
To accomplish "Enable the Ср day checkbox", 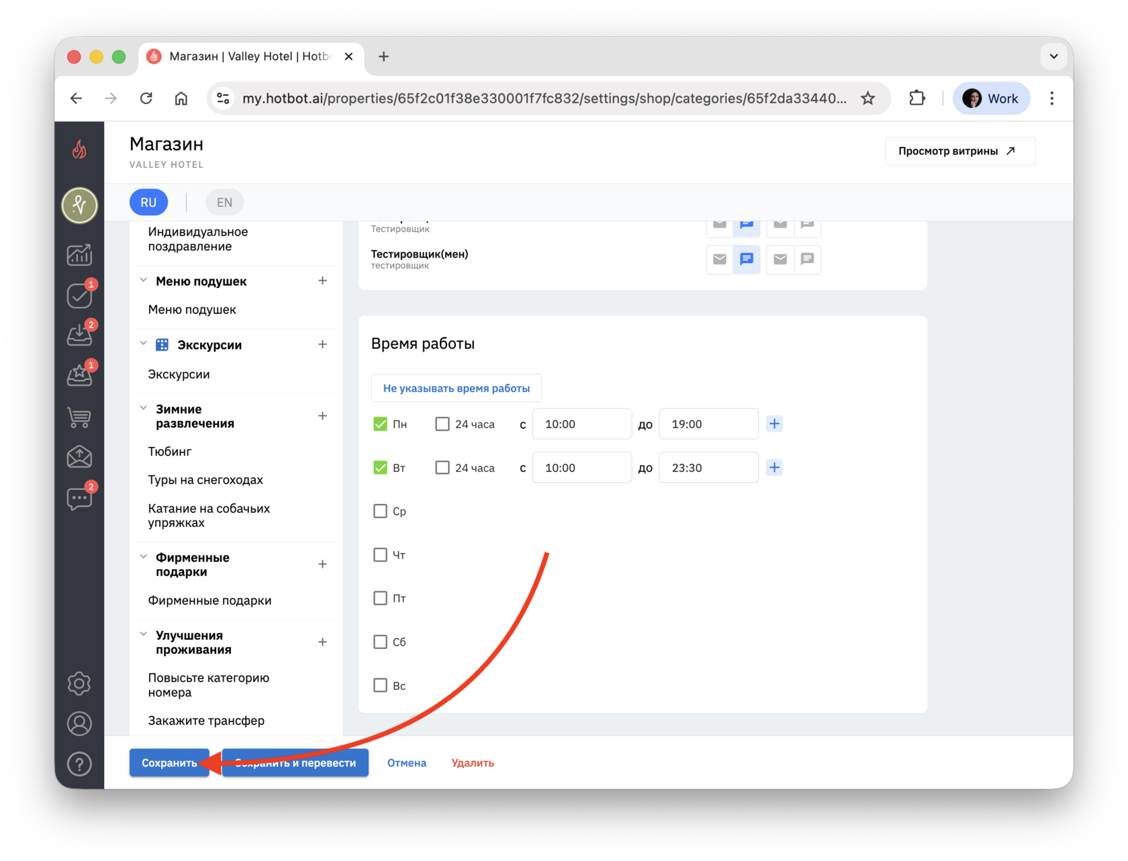I will click(x=380, y=511).
